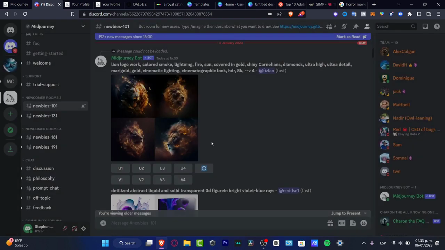This screenshot has height=250, width=445.
Task: Open the GIF picker
Action: pyautogui.click(x=342, y=223)
